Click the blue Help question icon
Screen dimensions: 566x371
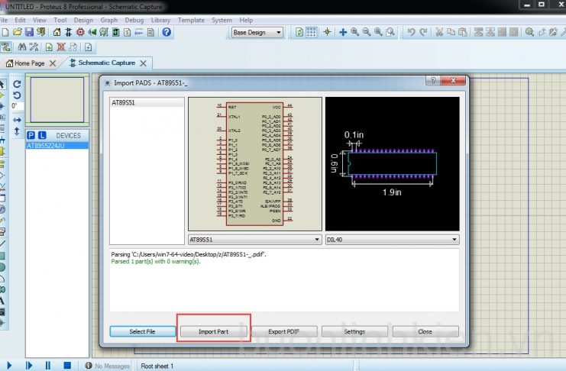click(167, 32)
